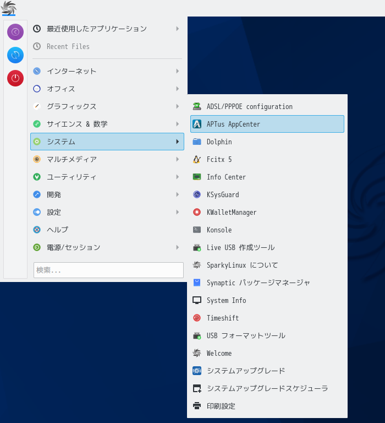The height and width of the screenshot is (423, 385).
Task: Expand the インターネット submenu arrow
Action: coord(177,71)
